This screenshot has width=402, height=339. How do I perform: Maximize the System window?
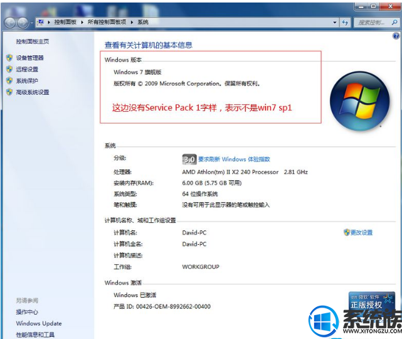point(373,6)
